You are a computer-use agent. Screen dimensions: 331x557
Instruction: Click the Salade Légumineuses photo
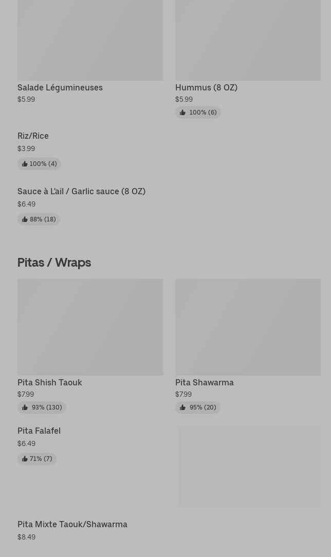pyautogui.click(x=90, y=40)
